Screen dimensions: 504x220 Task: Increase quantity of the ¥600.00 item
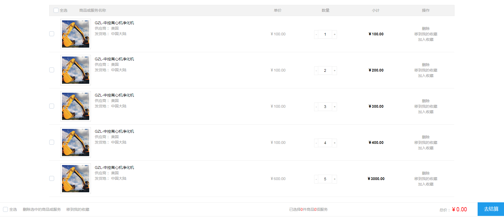tap(335, 179)
